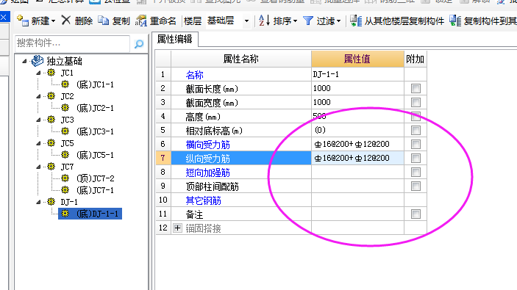Select (顶)JC7-2 in component tree
Screen dimensions: 517x290
click(95, 178)
